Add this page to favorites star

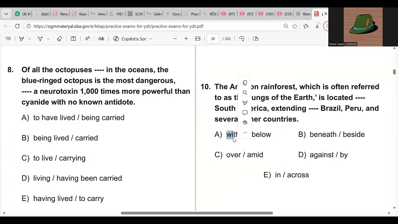(295, 26)
